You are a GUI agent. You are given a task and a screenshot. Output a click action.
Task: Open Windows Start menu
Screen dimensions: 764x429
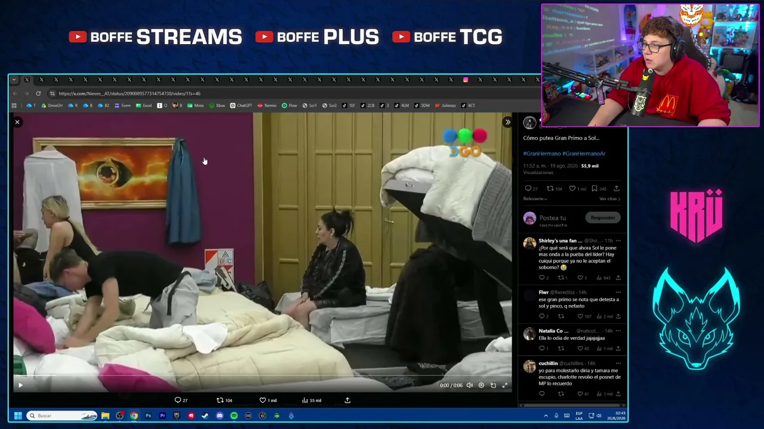click(x=18, y=416)
